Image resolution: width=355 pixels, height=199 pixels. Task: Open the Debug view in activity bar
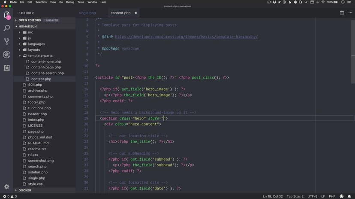7,55
